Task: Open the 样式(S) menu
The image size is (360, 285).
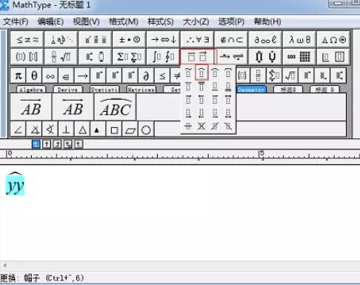Action: coord(161,21)
